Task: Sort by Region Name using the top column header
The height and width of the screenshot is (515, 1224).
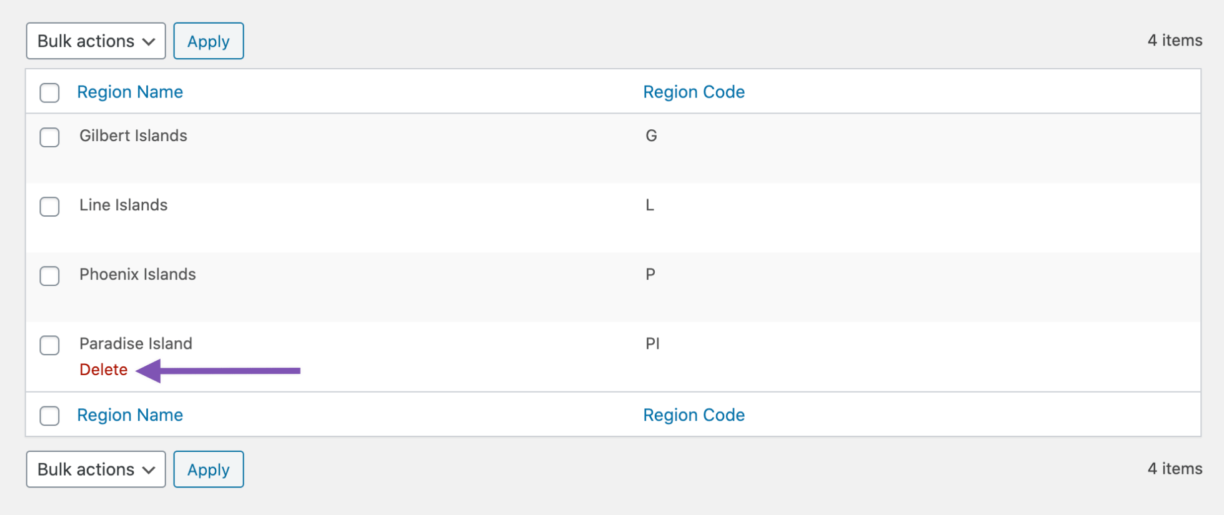Action: [130, 92]
